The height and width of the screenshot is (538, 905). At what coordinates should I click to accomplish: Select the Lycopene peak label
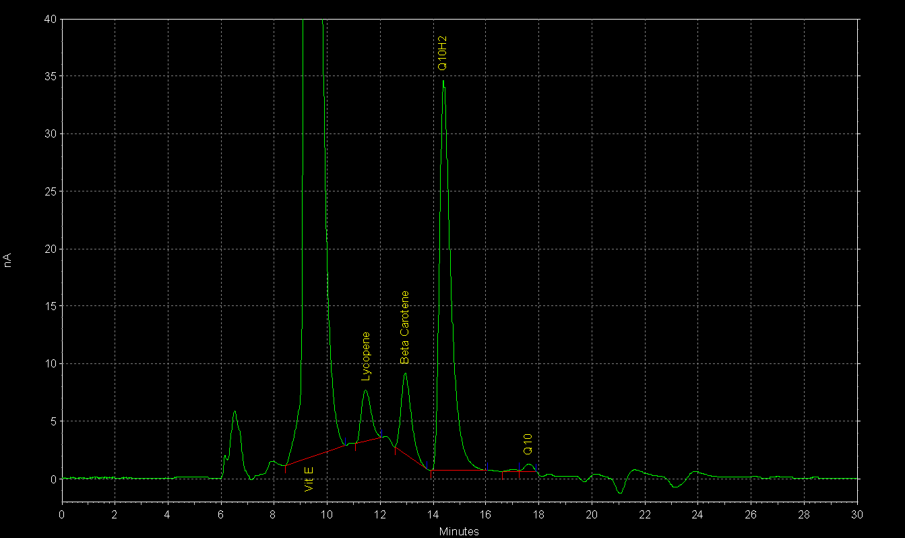click(x=366, y=357)
